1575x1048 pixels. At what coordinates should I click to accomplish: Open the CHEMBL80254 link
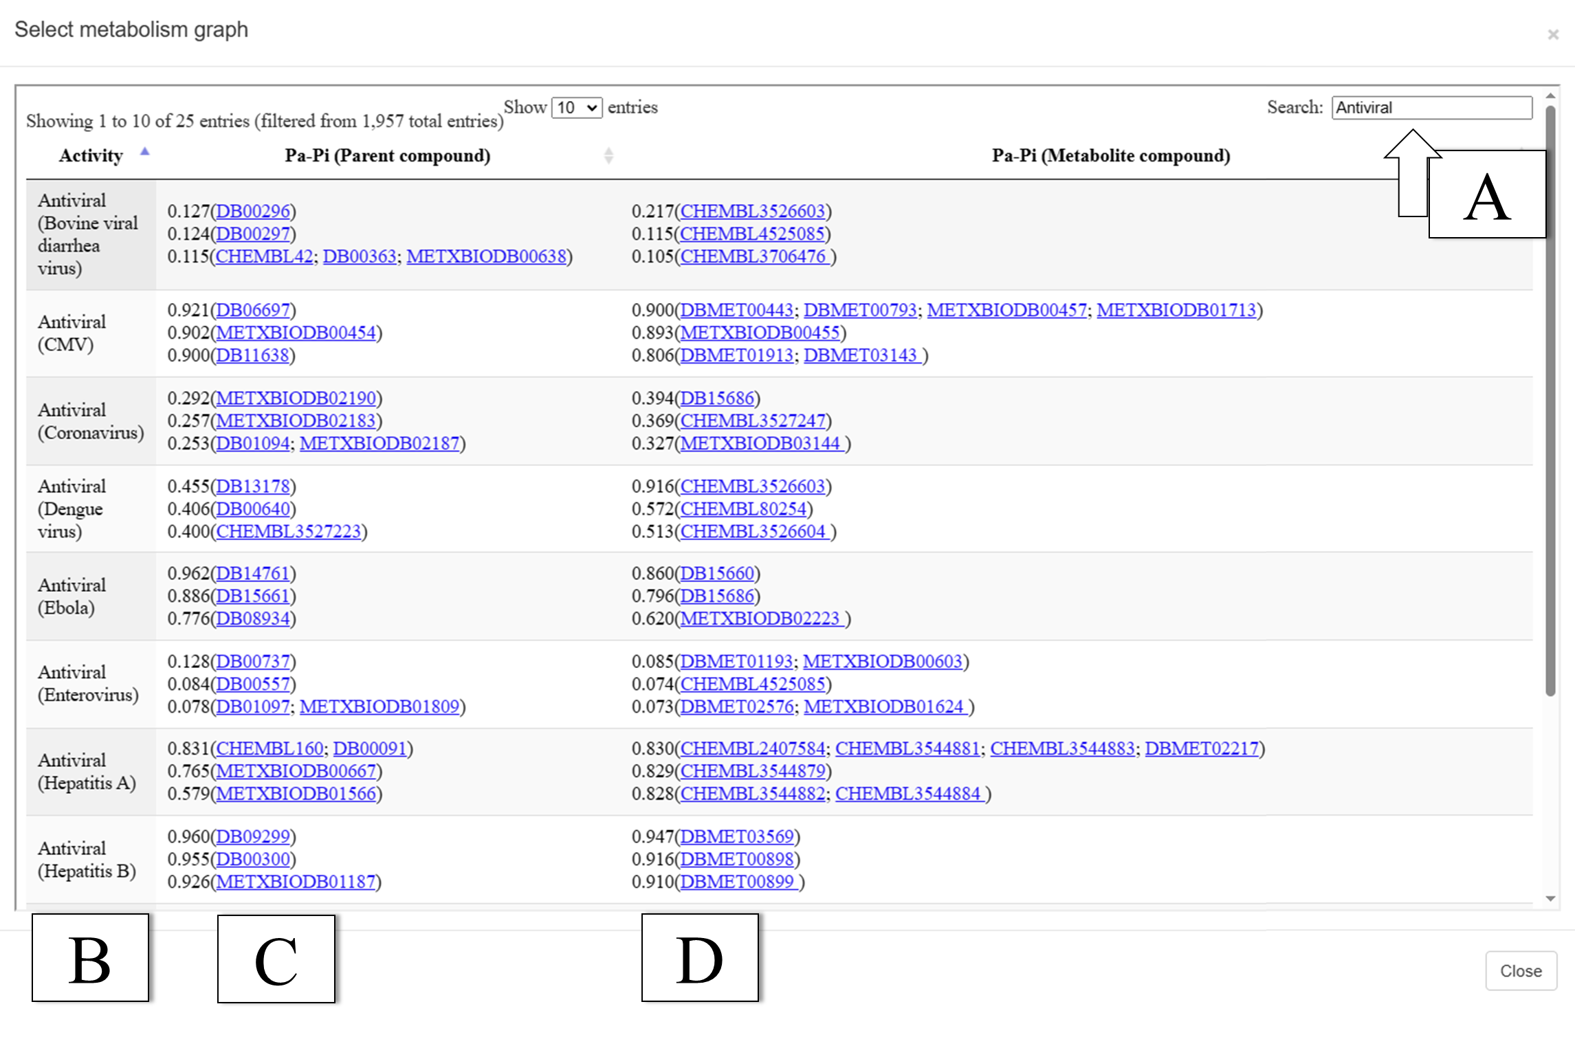point(743,509)
